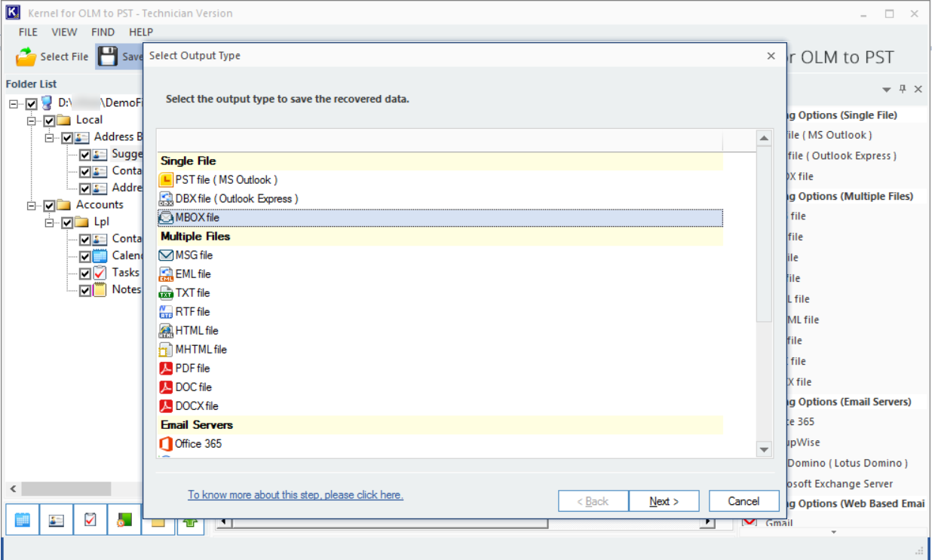
Task: Click the output list scroll-up arrow
Action: coord(764,139)
